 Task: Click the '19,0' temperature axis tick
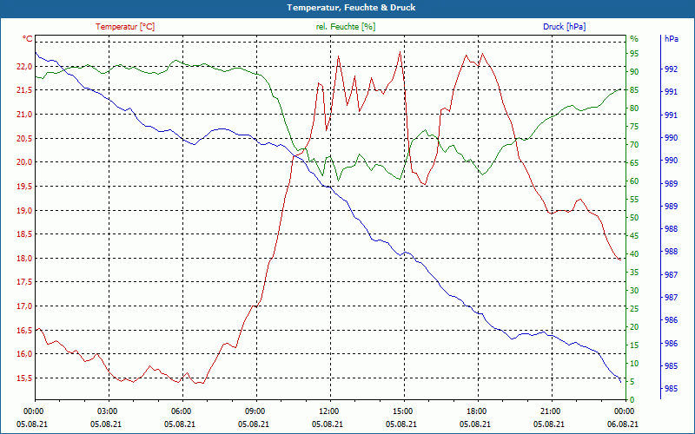(x=24, y=210)
